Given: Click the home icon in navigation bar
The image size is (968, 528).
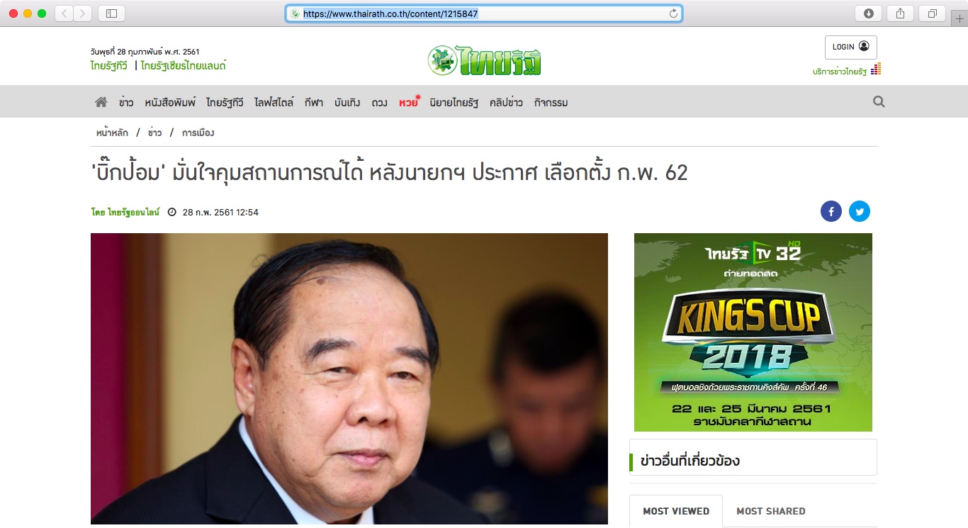Looking at the screenshot, I should [101, 102].
